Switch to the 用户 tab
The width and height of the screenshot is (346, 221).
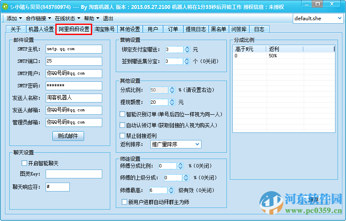pyautogui.click(x=153, y=29)
